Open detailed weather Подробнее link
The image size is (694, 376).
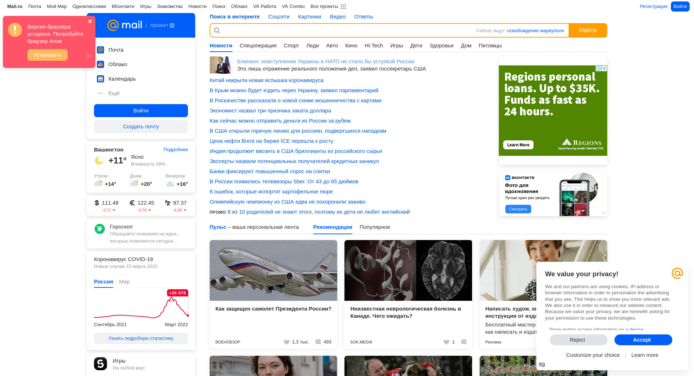click(x=175, y=150)
